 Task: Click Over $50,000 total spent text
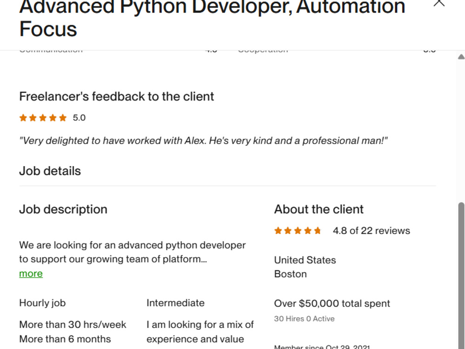332,303
